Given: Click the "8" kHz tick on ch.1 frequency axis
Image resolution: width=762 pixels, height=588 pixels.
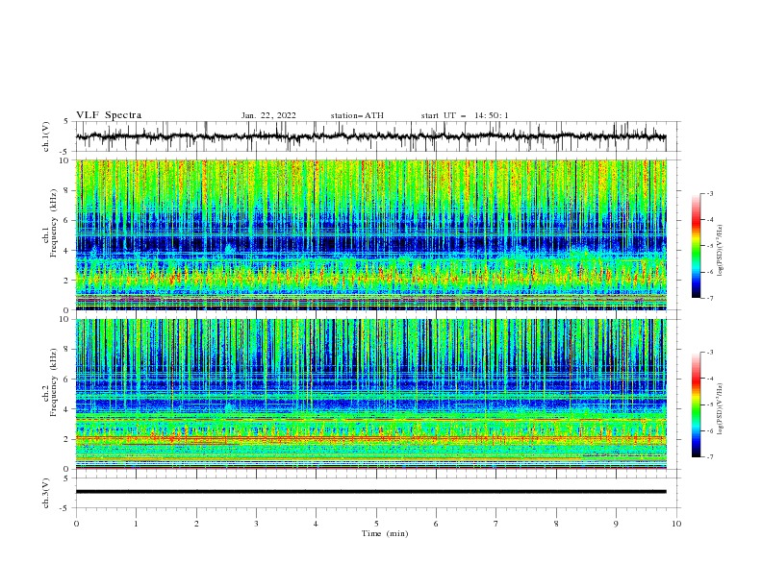Looking at the screenshot, I should (67, 190).
